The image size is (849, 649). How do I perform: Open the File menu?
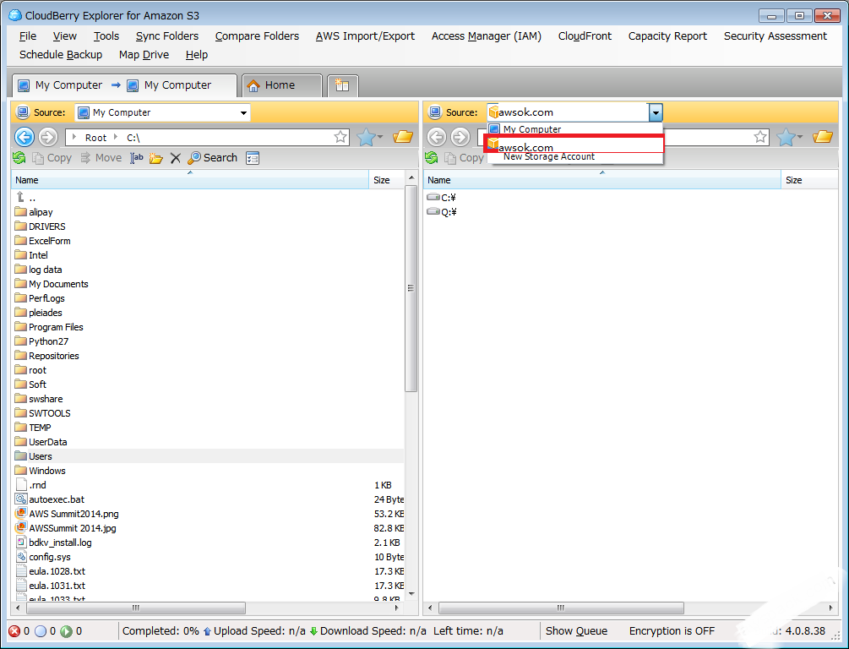tap(28, 35)
